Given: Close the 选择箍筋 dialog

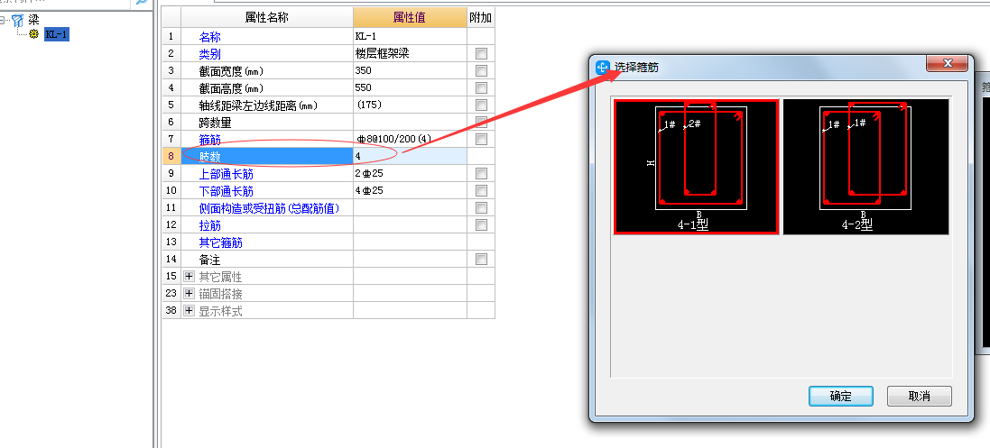Looking at the screenshot, I should tap(947, 63).
